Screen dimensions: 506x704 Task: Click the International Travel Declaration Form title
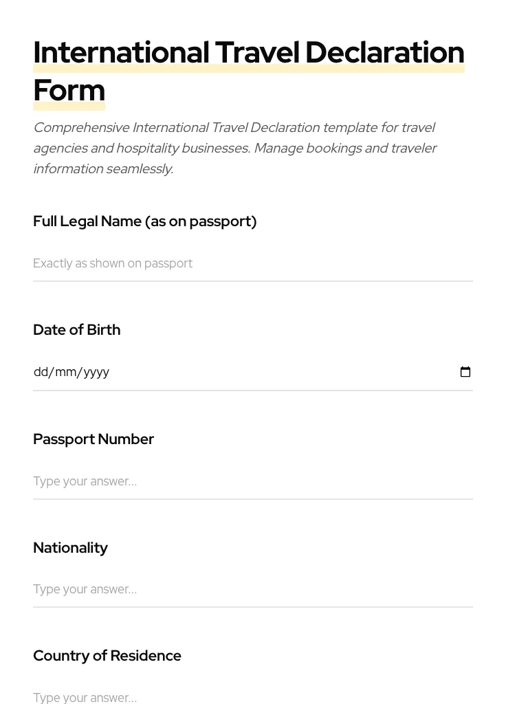tap(248, 71)
